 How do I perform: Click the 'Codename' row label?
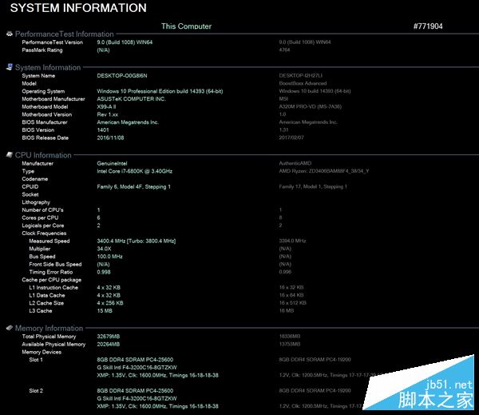[35, 179]
